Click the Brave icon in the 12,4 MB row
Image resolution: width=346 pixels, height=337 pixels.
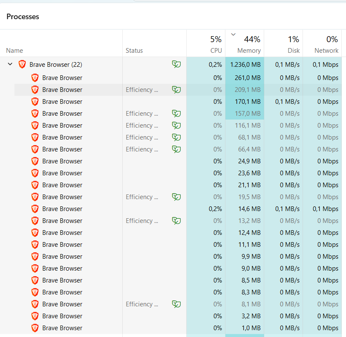[x=35, y=232]
